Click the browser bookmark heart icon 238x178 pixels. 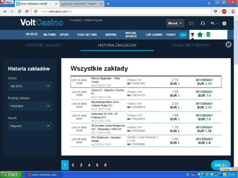215,11
